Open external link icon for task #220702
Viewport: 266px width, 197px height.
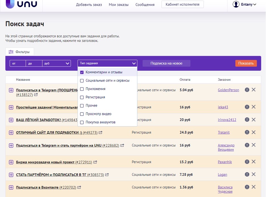[79, 187]
